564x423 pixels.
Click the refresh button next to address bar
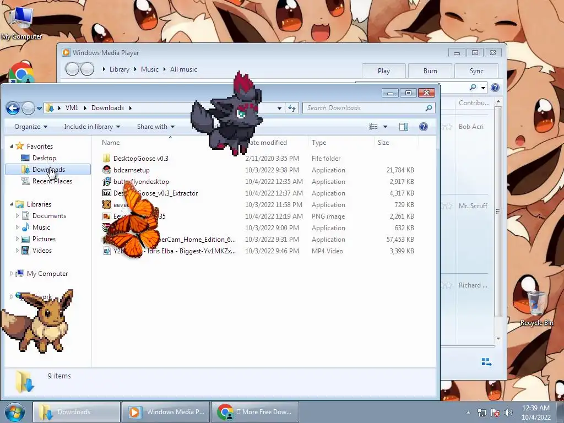coord(292,108)
